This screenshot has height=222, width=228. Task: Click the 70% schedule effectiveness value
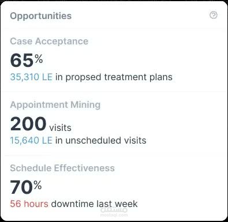(x=26, y=187)
